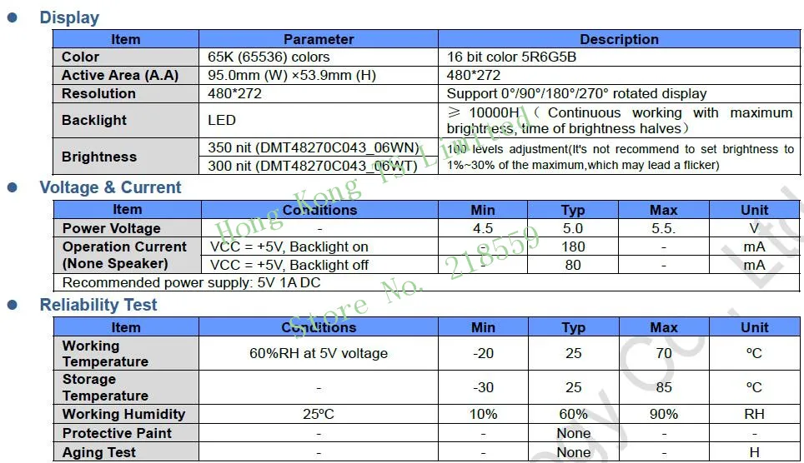This screenshot has height=463, width=804.
Task: Click the 80 typical current value
Action: coord(573,266)
